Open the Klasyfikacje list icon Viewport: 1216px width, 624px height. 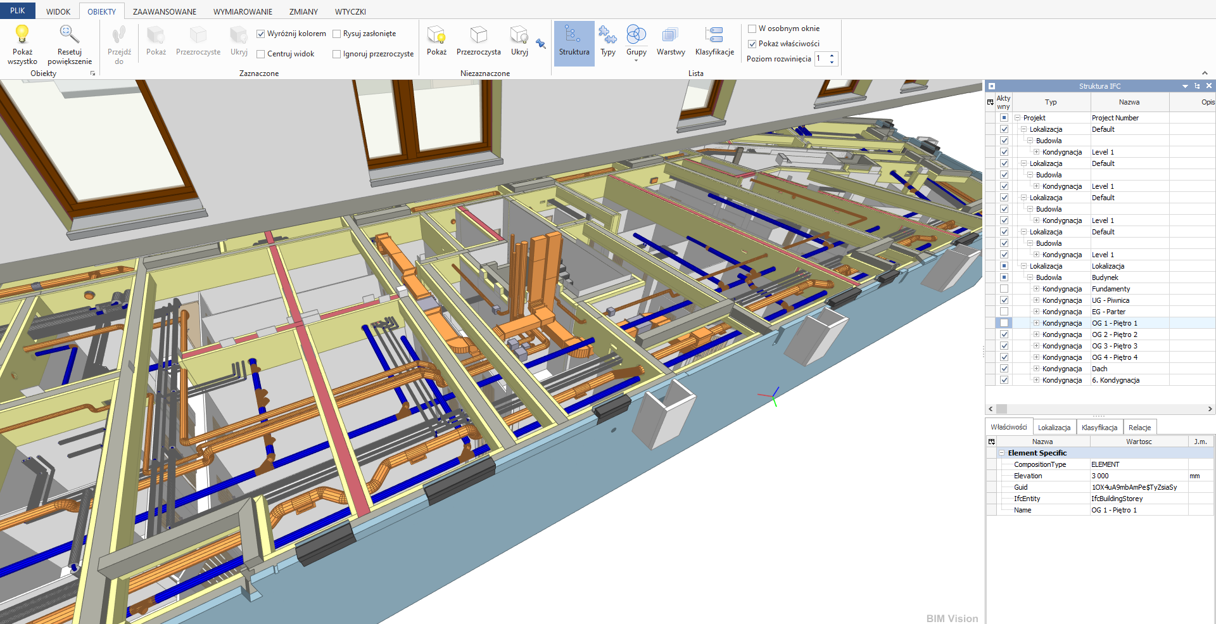(714, 35)
